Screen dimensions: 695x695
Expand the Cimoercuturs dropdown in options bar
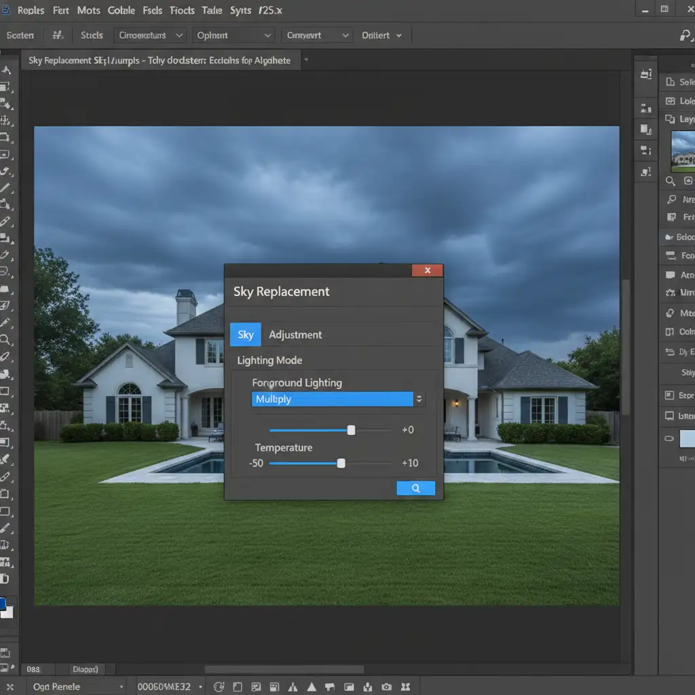[151, 35]
